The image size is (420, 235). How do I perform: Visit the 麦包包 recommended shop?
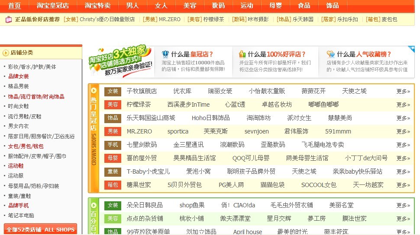pyautogui.click(x=389, y=19)
